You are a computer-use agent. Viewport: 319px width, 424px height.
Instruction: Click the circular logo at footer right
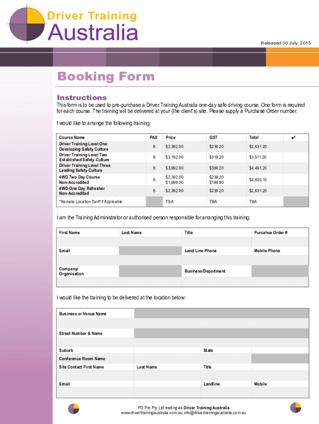point(295,407)
